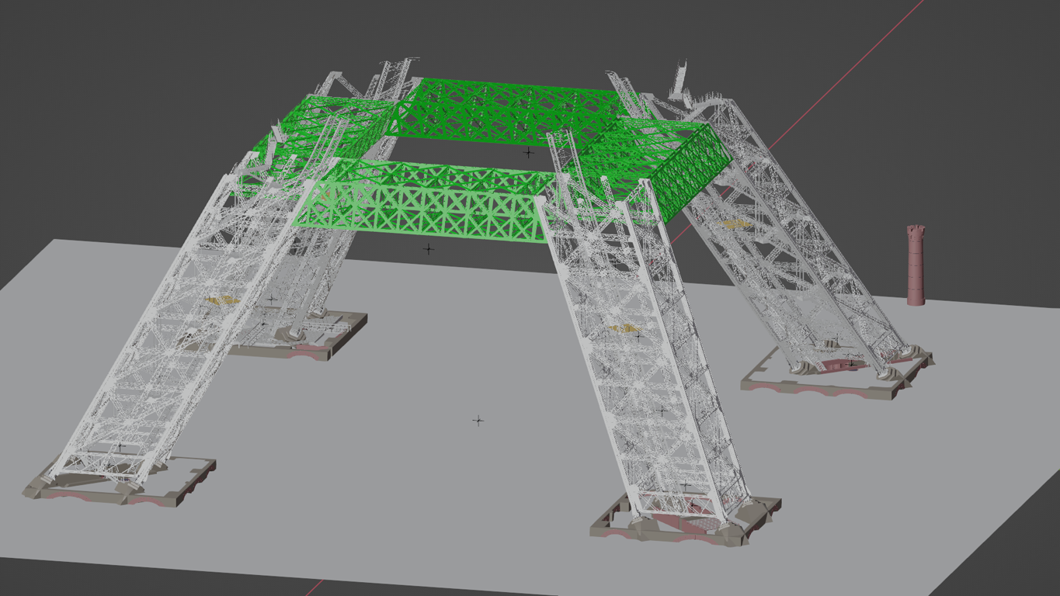Select the crosshair below the front green beam
The image size is (1060, 596).
click(428, 249)
